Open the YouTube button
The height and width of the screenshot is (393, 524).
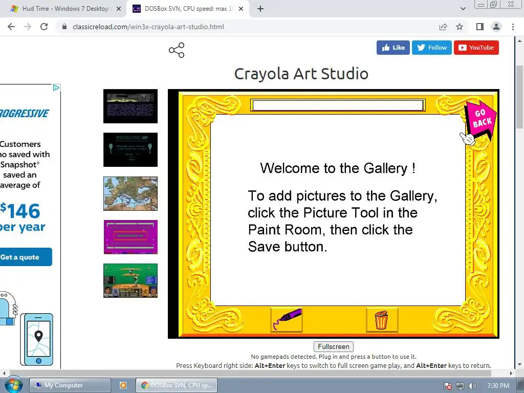(x=476, y=48)
